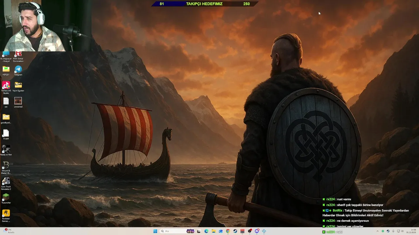Click chat message 'ismimi ver çözerler'
This screenshot has width=419, height=235.
[x=350, y=226]
